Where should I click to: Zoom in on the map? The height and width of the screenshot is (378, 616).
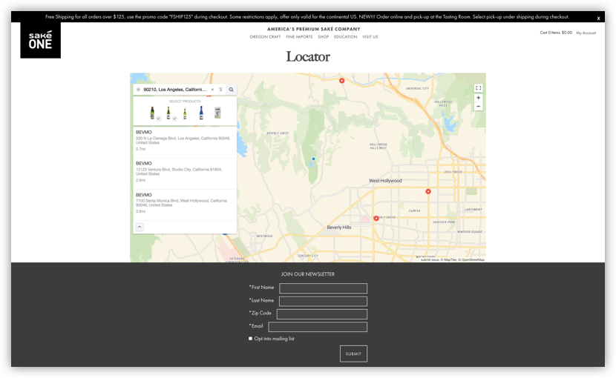pos(478,98)
